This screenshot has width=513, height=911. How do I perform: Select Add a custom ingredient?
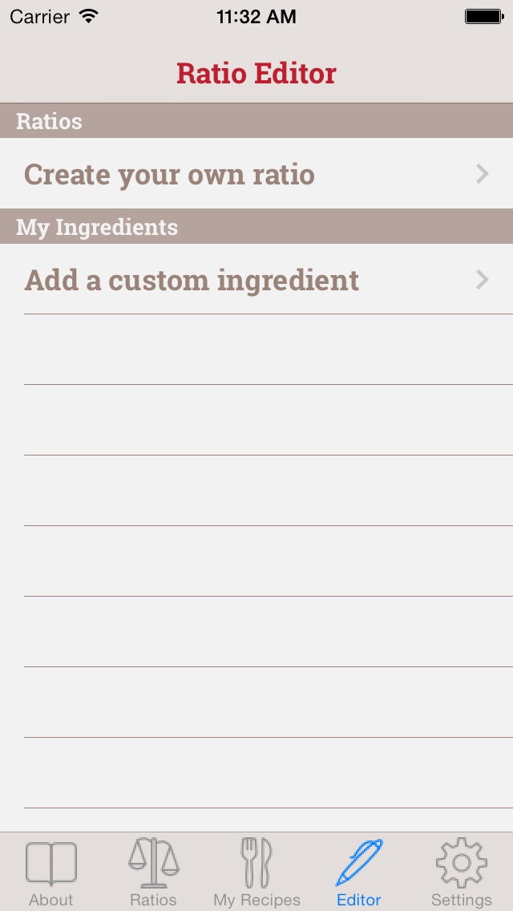(192, 280)
